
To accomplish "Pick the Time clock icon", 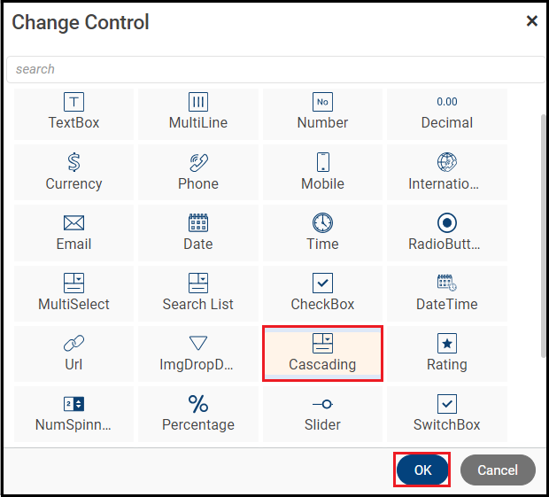I will click(322, 222).
